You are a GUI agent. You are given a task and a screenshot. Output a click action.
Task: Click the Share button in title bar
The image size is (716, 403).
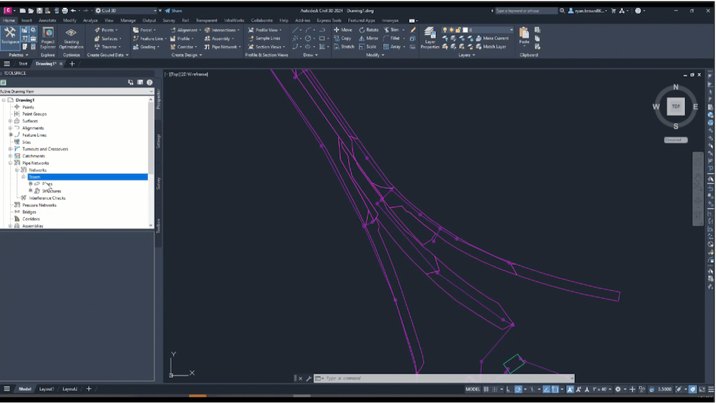pyautogui.click(x=173, y=11)
